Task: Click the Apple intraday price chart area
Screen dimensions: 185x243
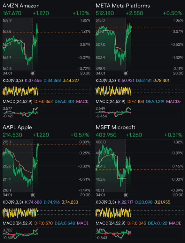Action: pyautogui.click(x=46, y=166)
